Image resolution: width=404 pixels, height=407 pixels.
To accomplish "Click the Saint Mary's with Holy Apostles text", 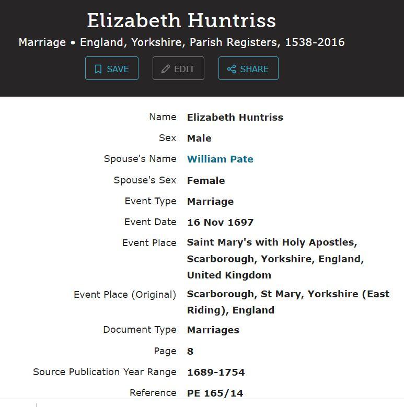I will coord(272,242).
